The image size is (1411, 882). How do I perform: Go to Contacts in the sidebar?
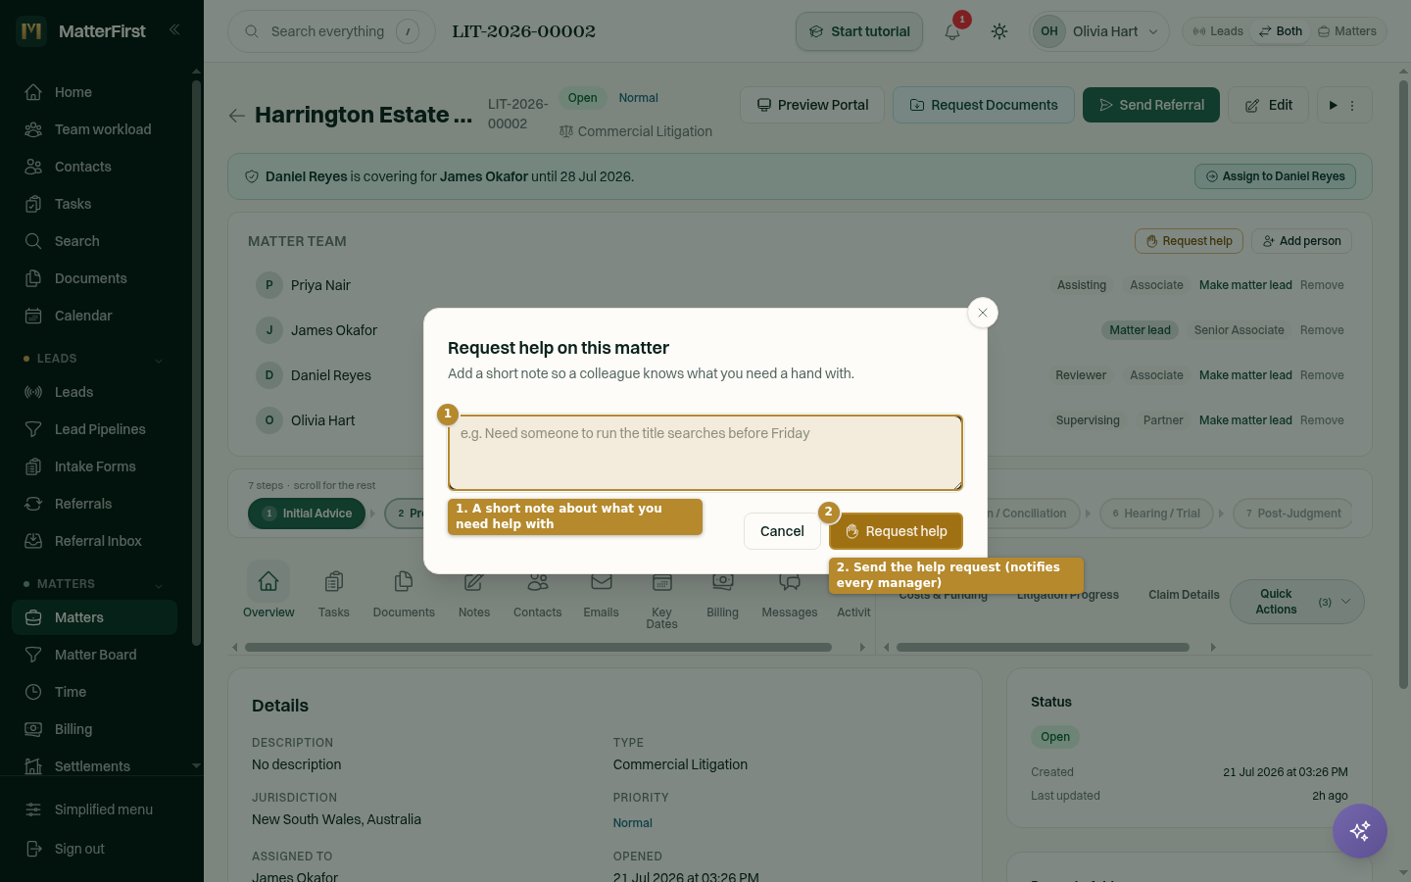(x=95, y=167)
